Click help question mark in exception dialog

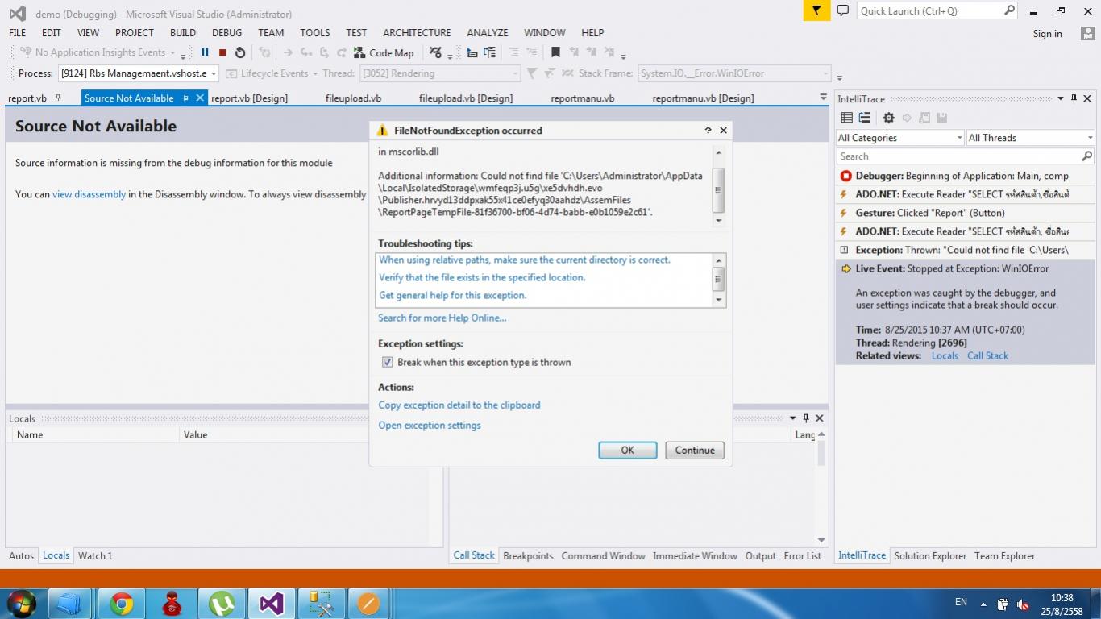708,130
